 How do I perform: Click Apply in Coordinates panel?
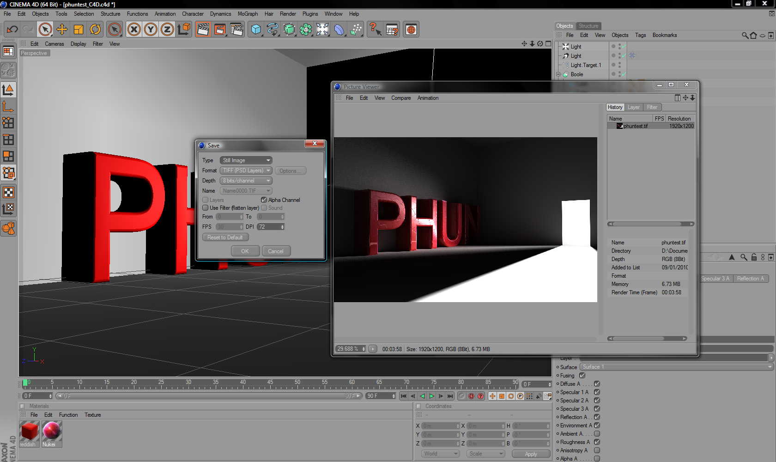point(531,454)
